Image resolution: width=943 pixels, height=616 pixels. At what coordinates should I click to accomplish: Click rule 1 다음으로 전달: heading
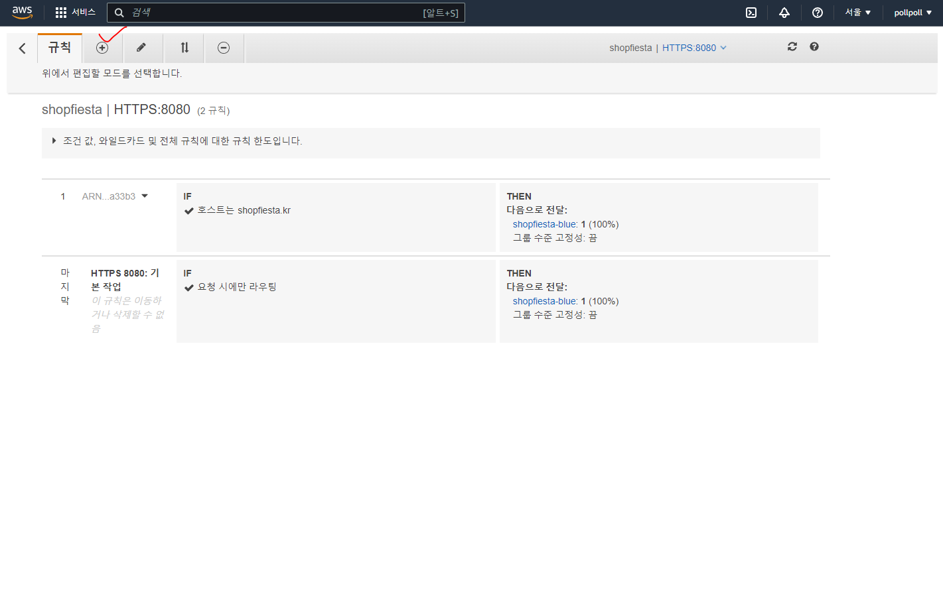tap(537, 210)
